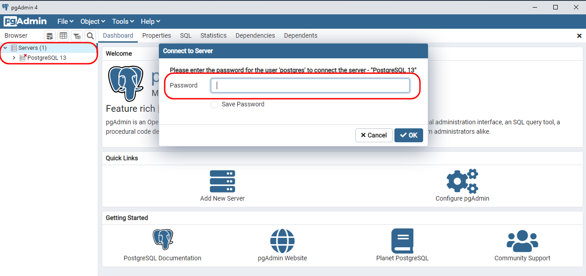Open the Filtered Rows tool icon
This screenshot has width=586, height=276.
tap(77, 36)
